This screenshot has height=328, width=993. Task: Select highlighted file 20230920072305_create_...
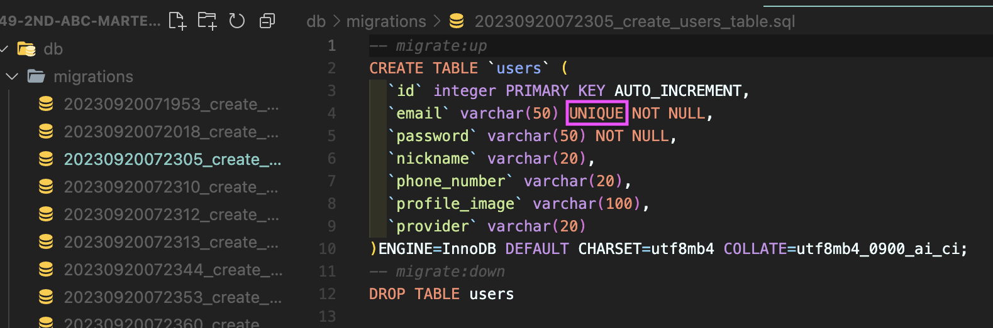point(172,159)
